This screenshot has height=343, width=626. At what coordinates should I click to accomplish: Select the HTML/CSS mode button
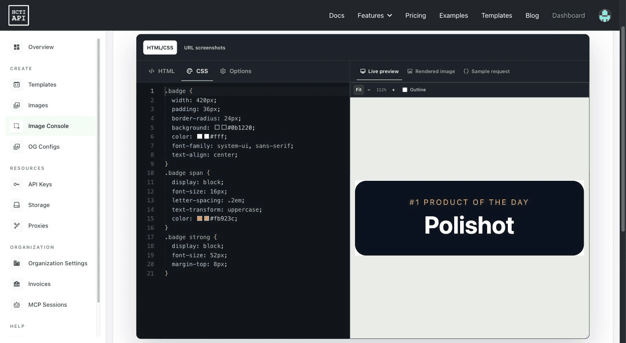tap(160, 48)
